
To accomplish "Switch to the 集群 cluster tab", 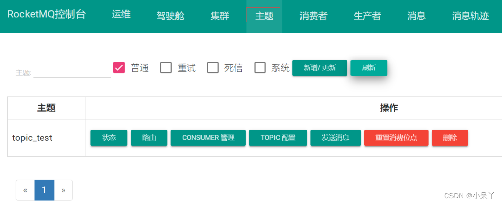I will tap(219, 16).
